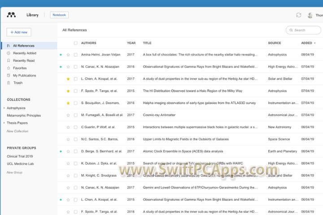Screen dimensions: 323x215
Task: Star the M. Fumagalli reference
Action: pyautogui.click(x=68, y=115)
